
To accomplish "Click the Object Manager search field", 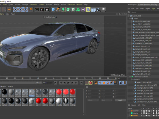I will (x=145, y=12).
